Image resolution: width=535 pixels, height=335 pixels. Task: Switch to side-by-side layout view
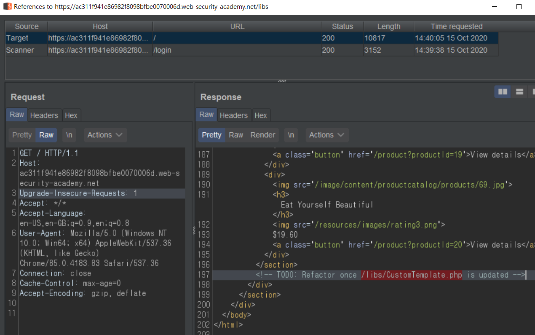pos(503,91)
